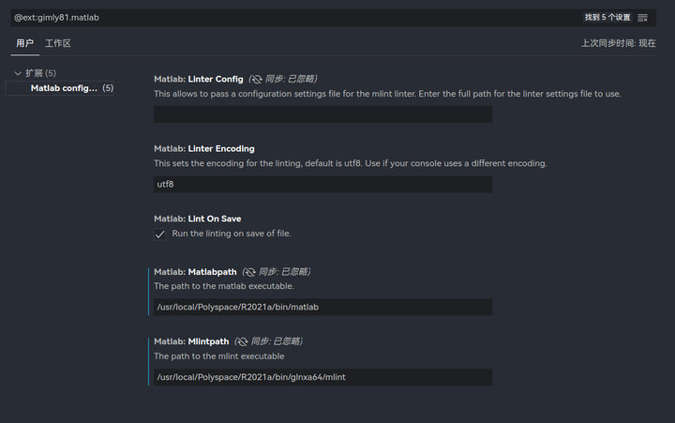675x423 pixels.
Task: Toggle the Lint On Save checkbox
Action: click(160, 234)
